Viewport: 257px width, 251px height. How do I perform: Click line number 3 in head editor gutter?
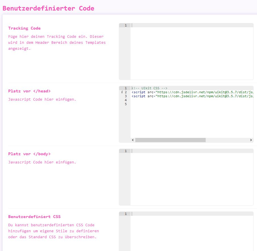tap(126, 96)
